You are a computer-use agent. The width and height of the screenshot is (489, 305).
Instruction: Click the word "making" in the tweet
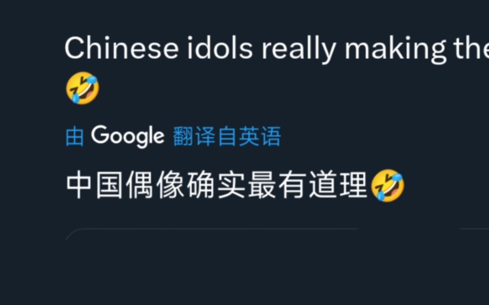(395, 50)
